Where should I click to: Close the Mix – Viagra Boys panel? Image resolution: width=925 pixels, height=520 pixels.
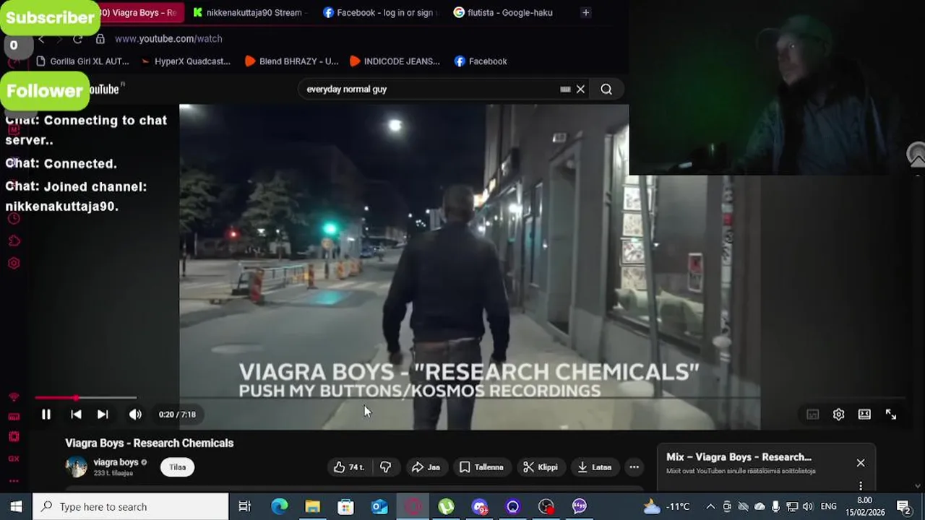[861, 463]
